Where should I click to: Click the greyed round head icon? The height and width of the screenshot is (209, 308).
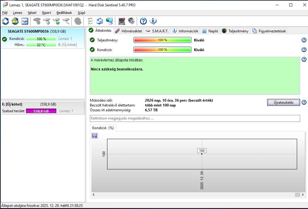[x=78, y=21]
